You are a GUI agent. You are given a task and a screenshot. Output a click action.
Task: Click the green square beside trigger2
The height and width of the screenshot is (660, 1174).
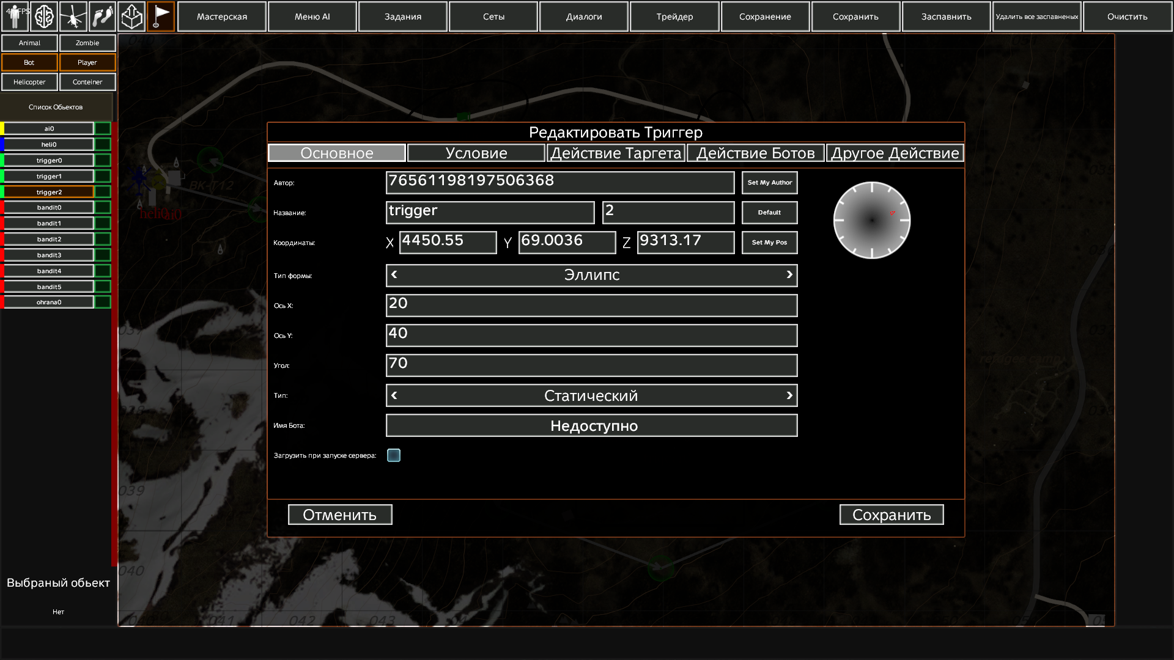pos(103,192)
